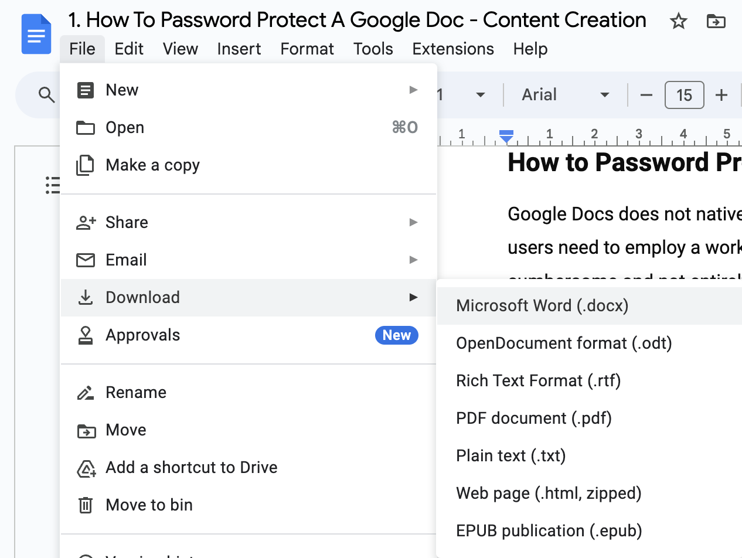Increase font size with the plus button

[721, 95]
